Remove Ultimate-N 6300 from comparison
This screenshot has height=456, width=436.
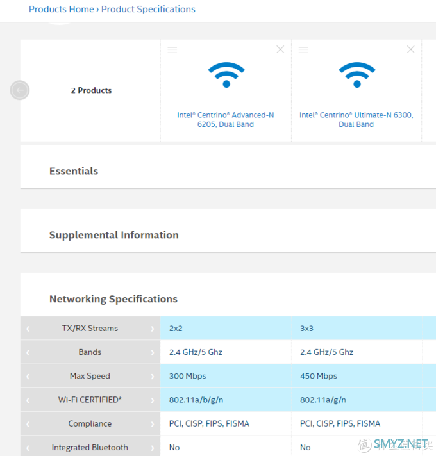[411, 49]
